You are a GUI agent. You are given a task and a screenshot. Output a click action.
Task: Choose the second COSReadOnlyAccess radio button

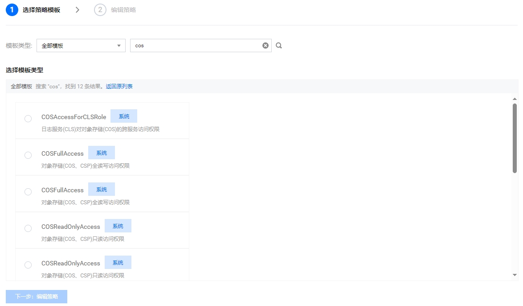pos(28,265)
